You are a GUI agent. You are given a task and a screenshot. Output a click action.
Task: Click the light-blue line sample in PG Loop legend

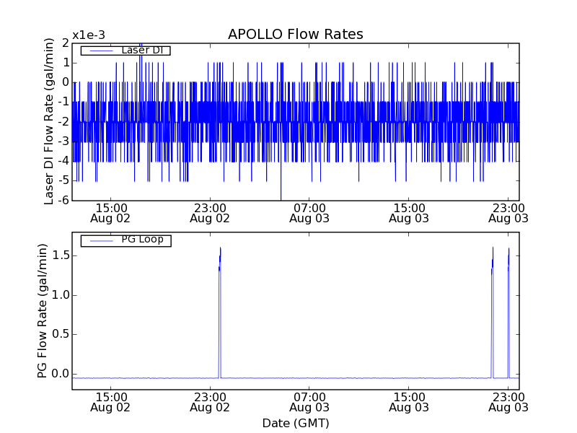(101, 241)
